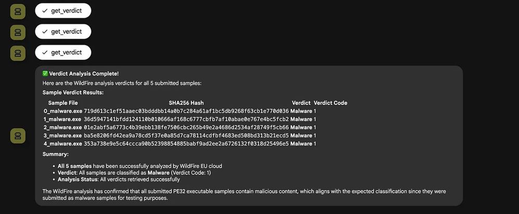Viewport: 519px width, 214px height.
Task: Click the hash starting with ba5e8206fd
Action: point(186,136)
